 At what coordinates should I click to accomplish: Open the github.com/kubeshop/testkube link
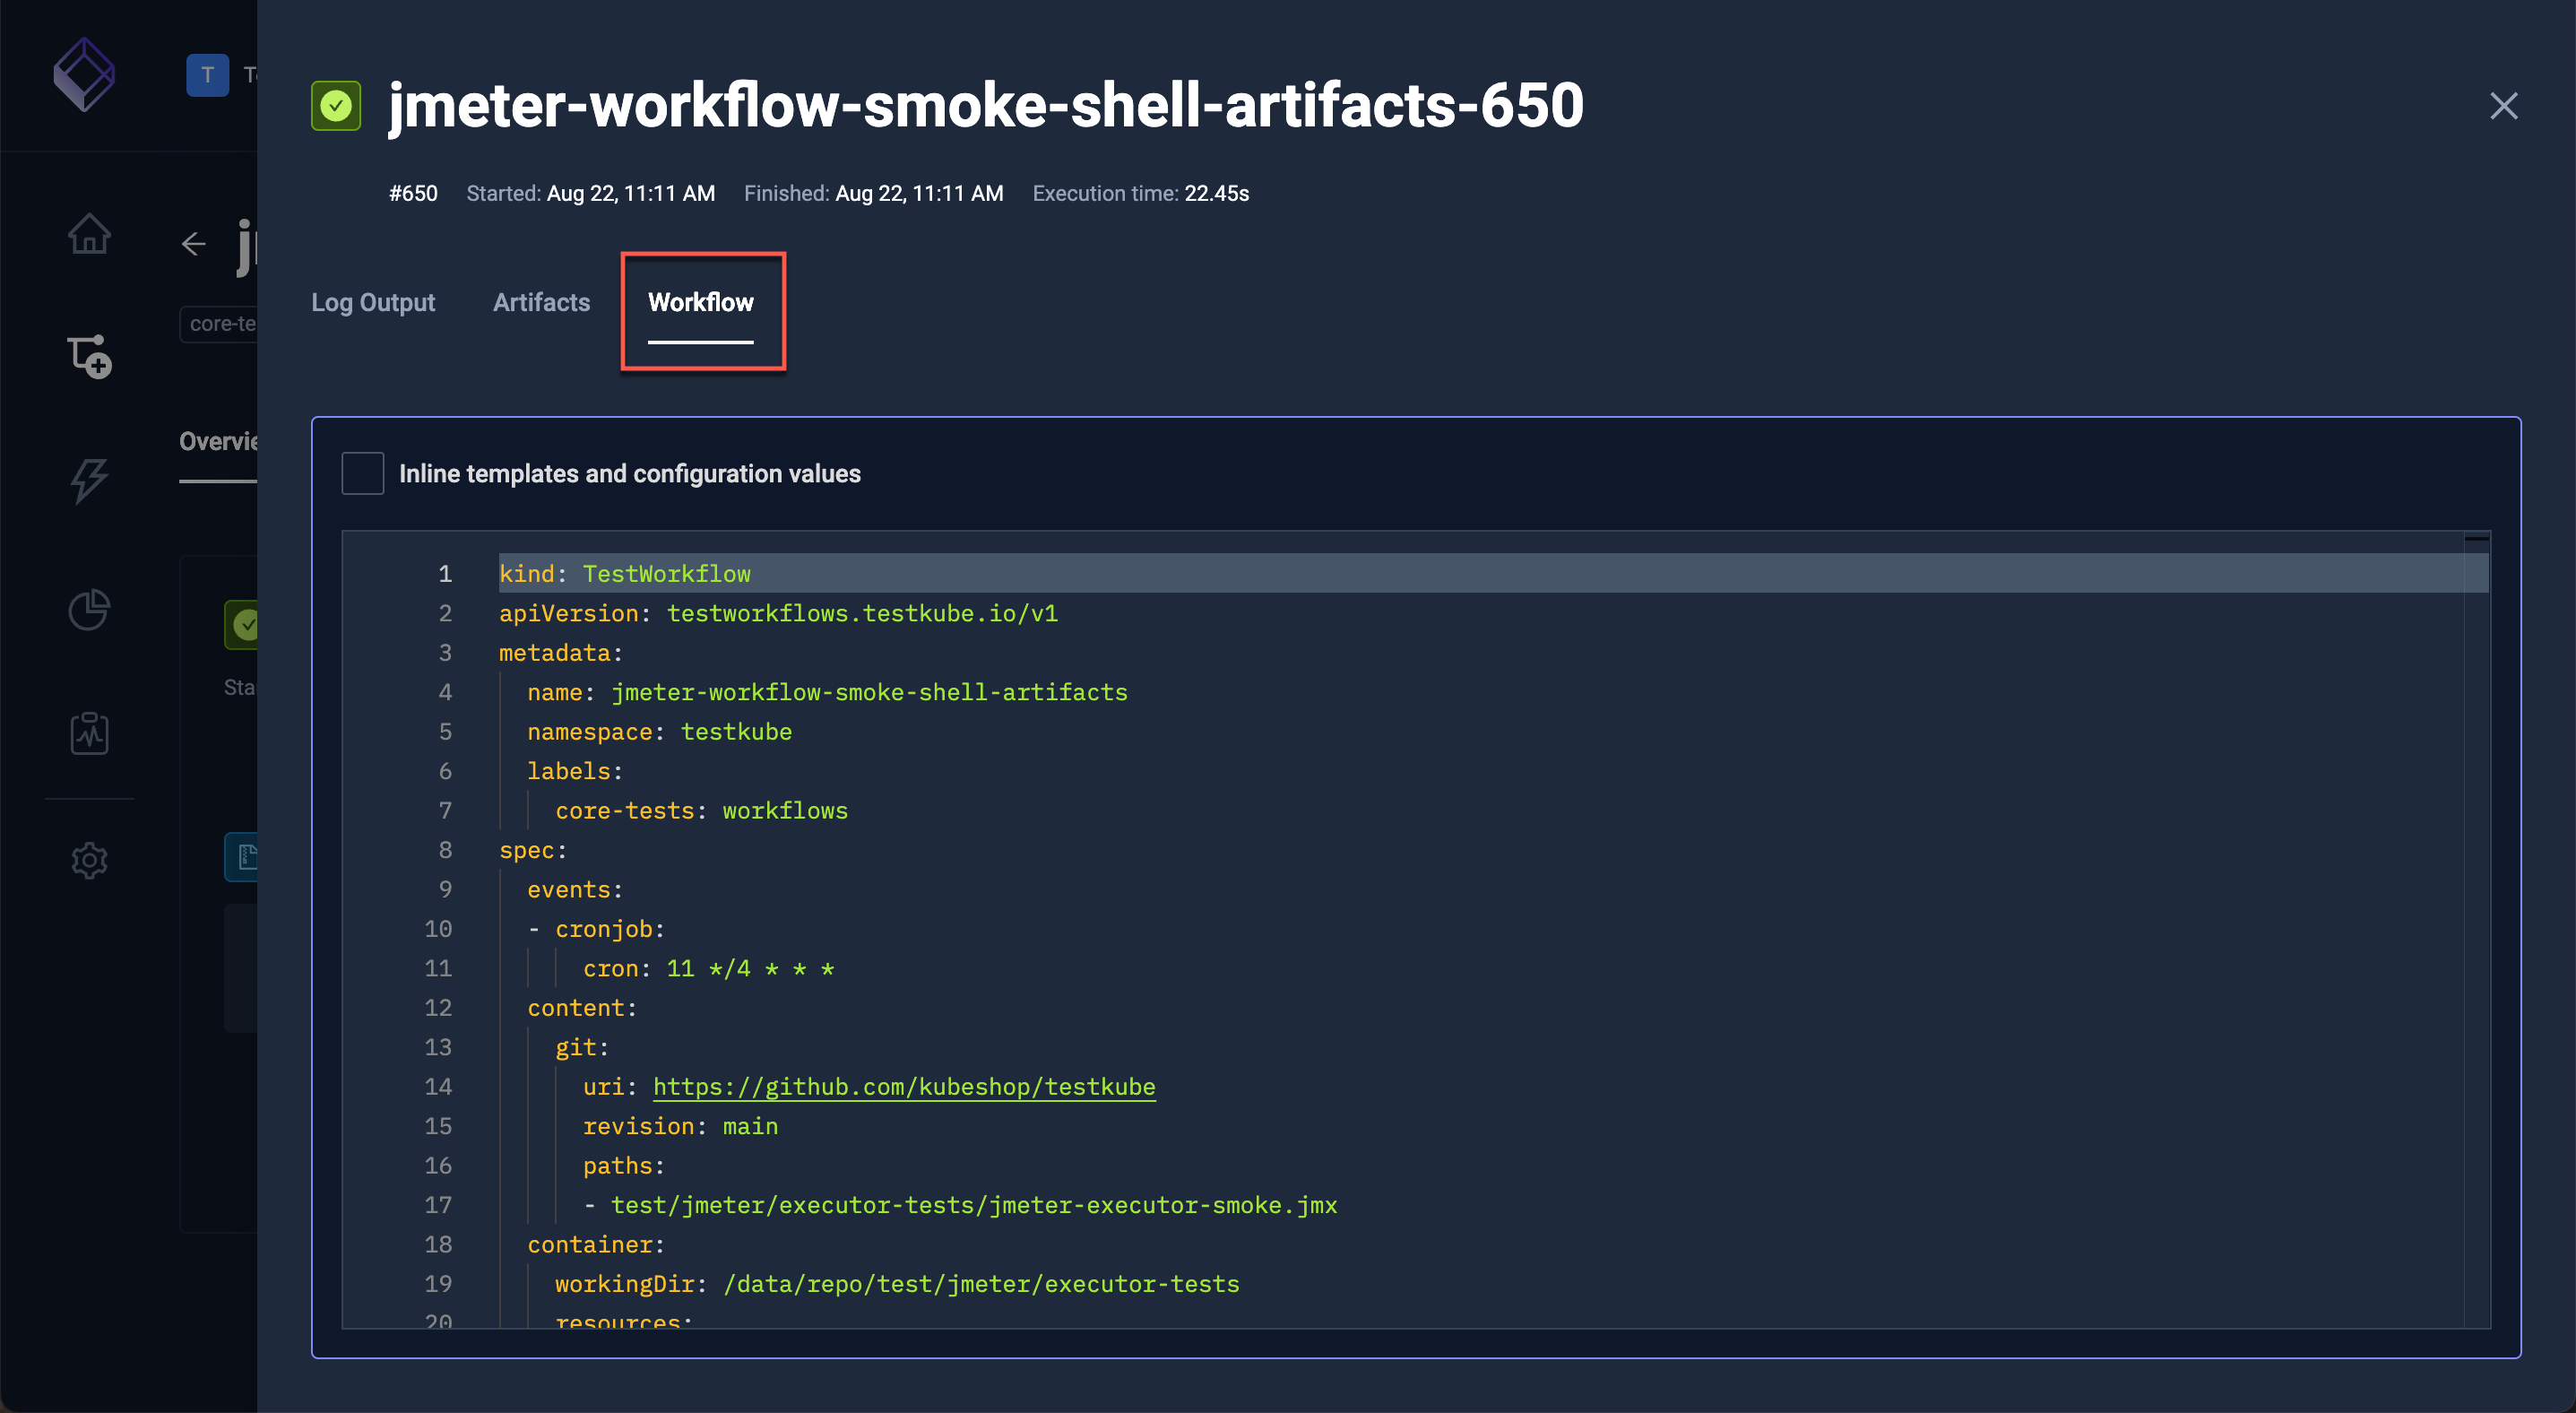pyautogui.click(x=903, y=1086)
